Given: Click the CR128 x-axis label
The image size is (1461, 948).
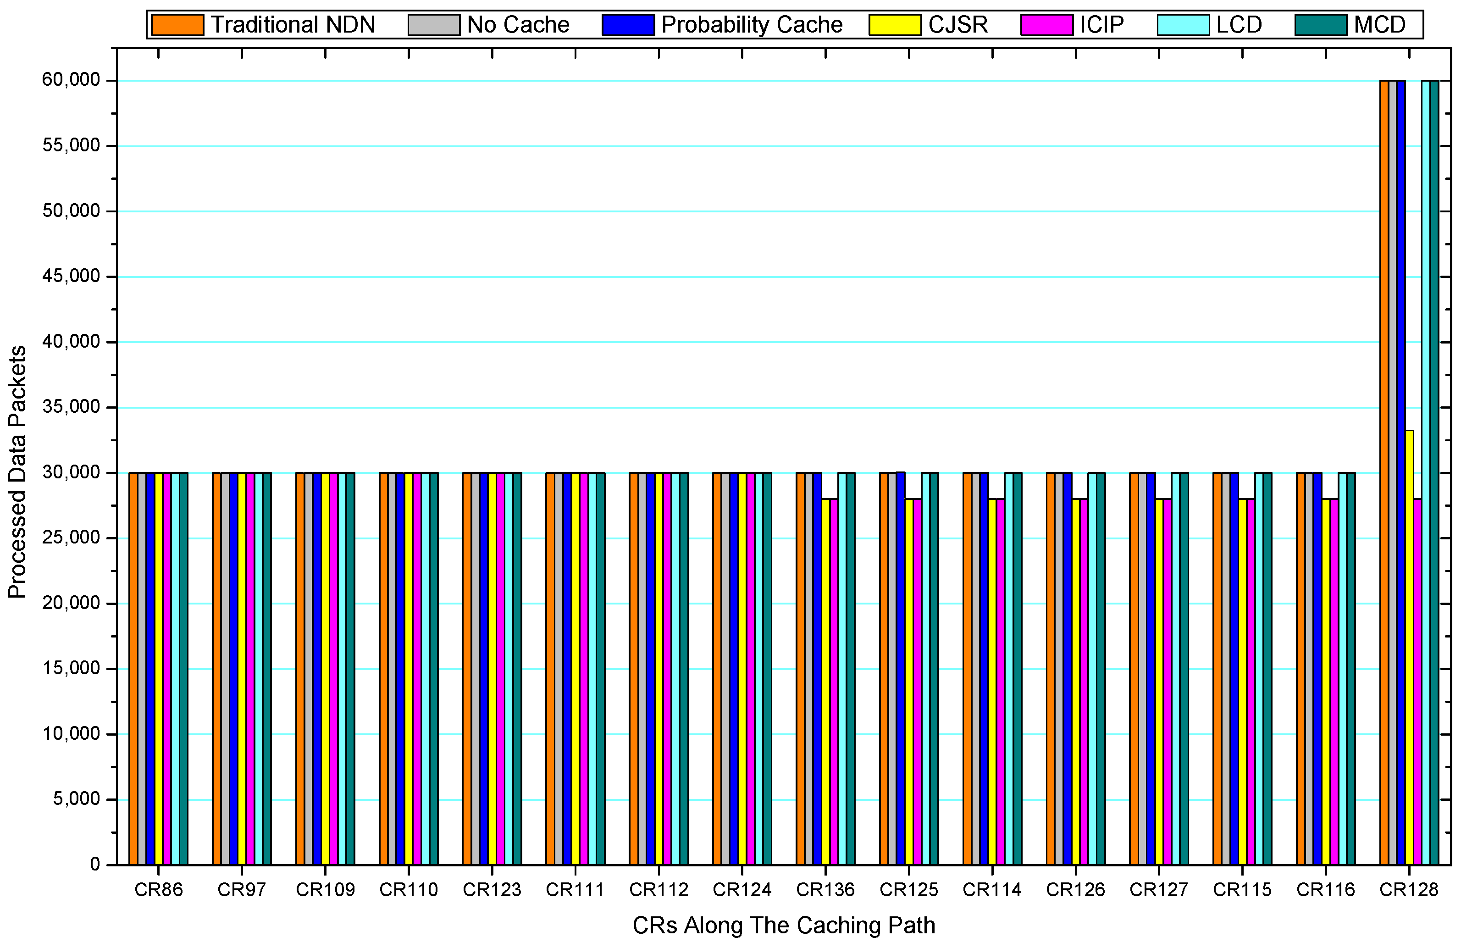Looking at the screenshot, I should point(1408,890).
